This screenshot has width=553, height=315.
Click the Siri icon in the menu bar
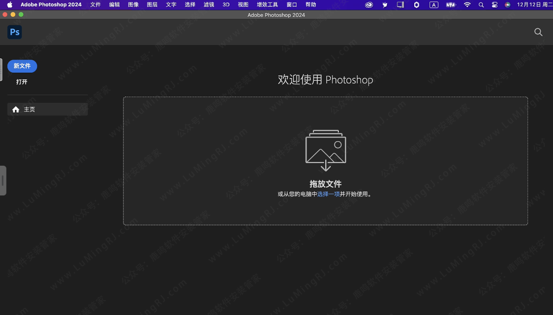click(508, 5)
